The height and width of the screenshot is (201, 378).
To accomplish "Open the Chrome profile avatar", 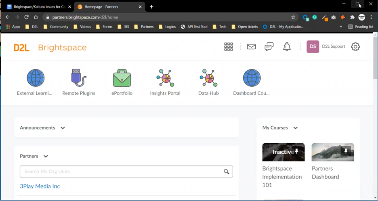I will pos(361,17).
